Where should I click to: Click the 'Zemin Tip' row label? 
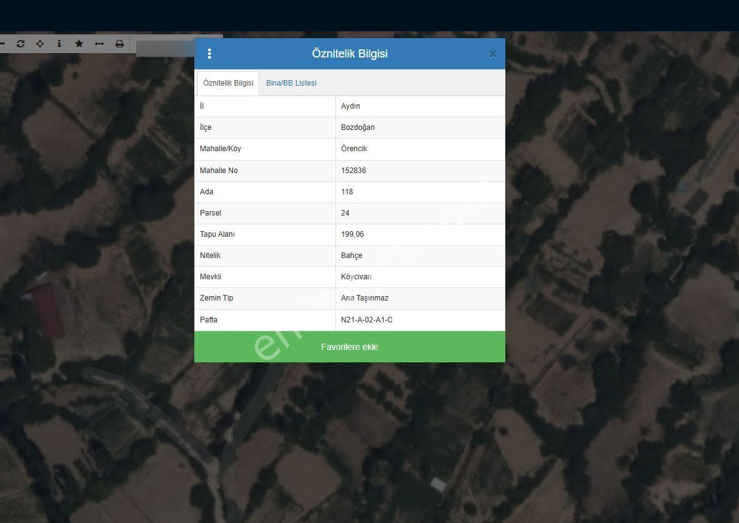(216, 297)
